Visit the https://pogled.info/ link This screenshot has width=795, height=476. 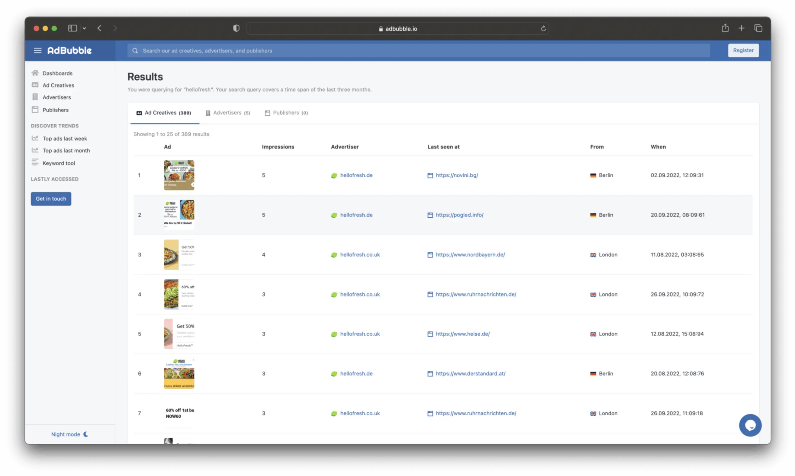459,215
